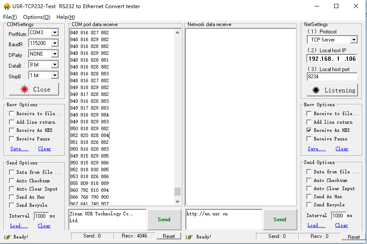Expand the DataB 8 bit dropdown

[x=55, y=65]
